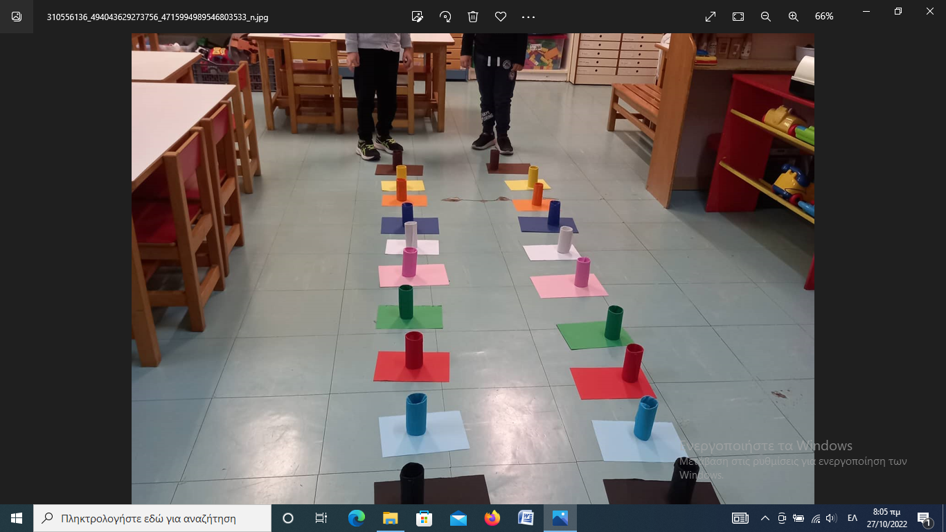Open the ΕΛ input language selector

coord(853,518)
